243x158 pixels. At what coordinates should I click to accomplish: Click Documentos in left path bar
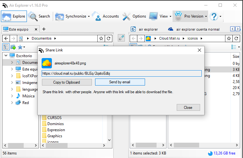click(42, 38)
